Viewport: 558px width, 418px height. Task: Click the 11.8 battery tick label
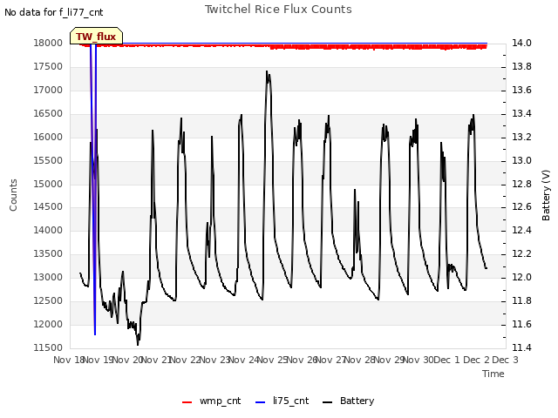tap(521, 300)
